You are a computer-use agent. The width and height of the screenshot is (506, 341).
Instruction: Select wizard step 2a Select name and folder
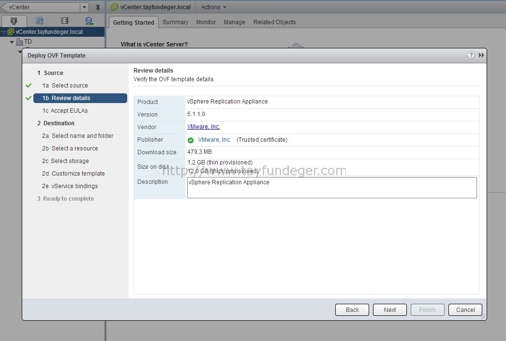point(77,136)
